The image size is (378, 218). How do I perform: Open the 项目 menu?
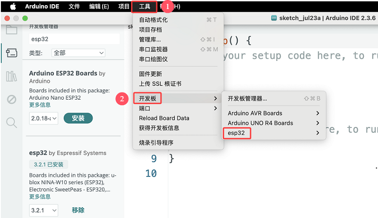(124, 7)
